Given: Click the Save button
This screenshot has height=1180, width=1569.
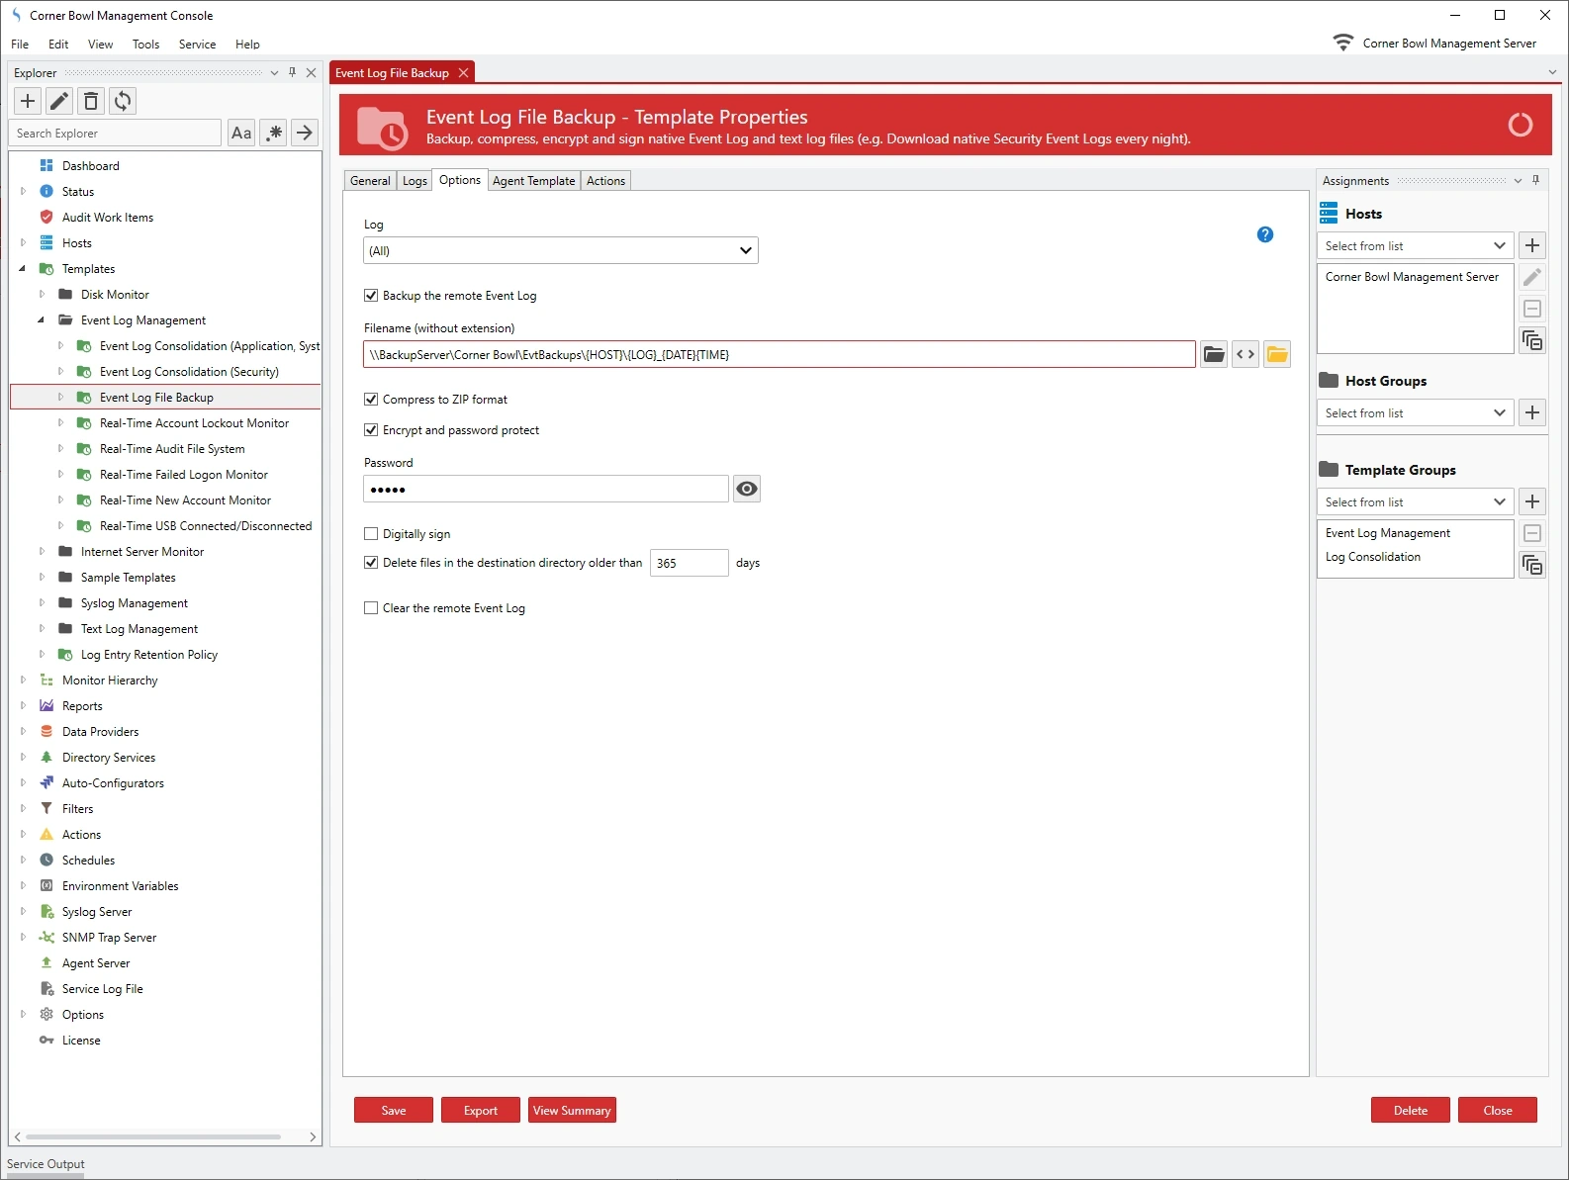Looking at the screenshot, I should (393, 1110).
